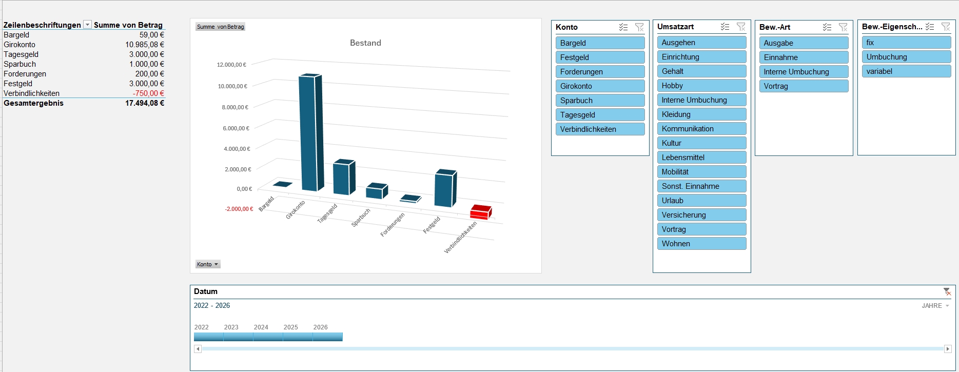This screenshot has width=959, height=372.
Task: Clear filter icon on Bew.-Art slicer
Action: click(843, 27)
